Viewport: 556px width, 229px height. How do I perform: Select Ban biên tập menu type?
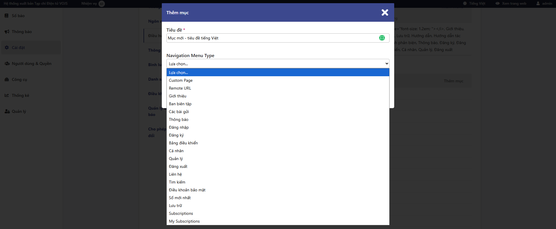tap(180, 104)
